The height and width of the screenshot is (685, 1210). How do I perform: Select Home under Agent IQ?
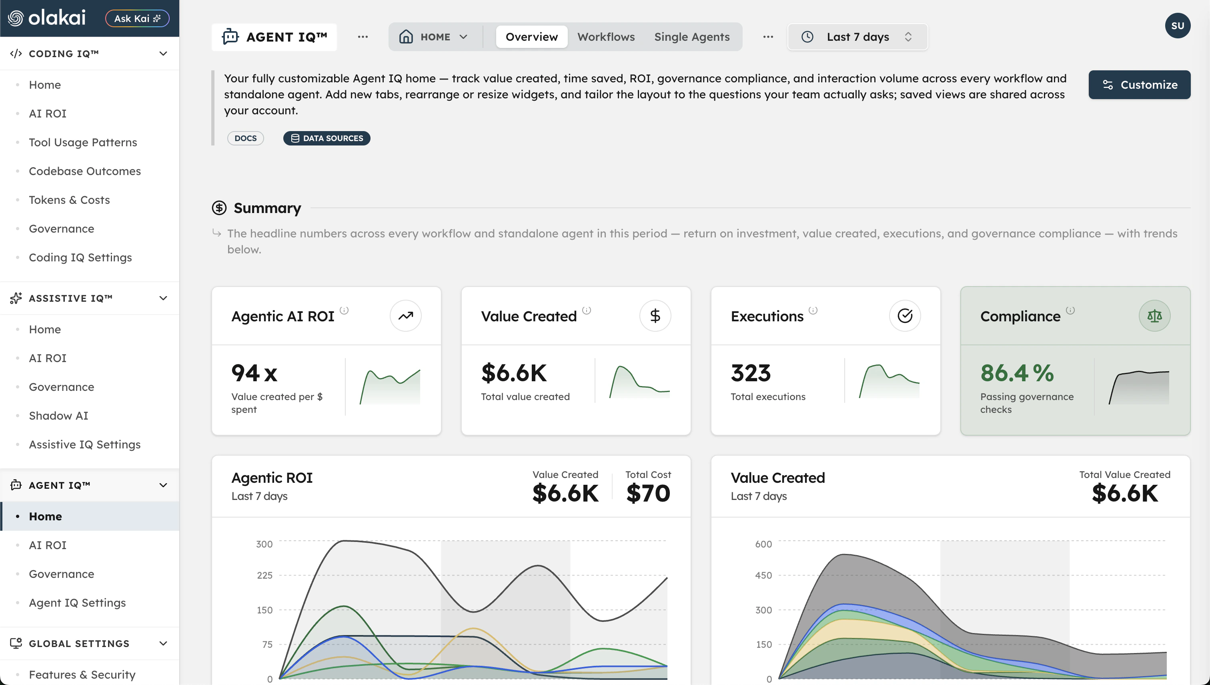(90, 516)
